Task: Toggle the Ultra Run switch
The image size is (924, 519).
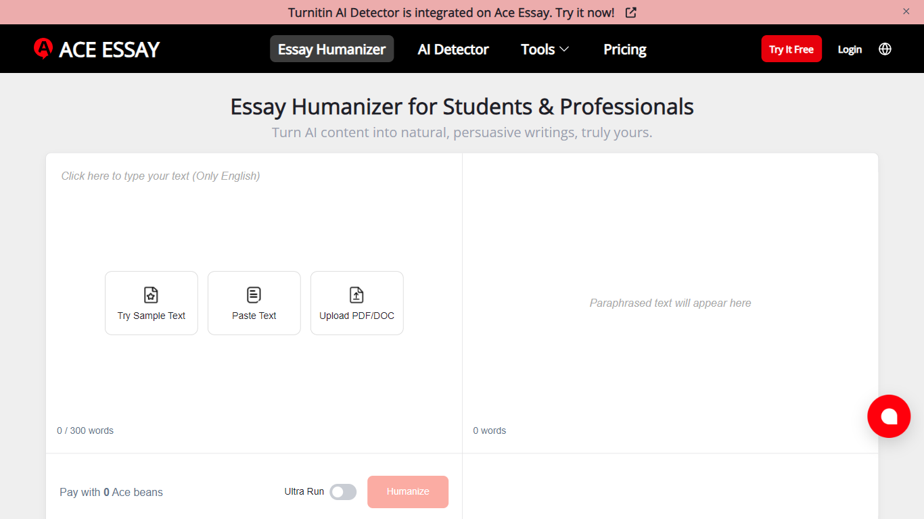Action: (343, 492)
